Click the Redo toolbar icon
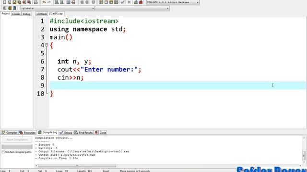The height and width of the screenshot is (172, 307). click(49, 2)
